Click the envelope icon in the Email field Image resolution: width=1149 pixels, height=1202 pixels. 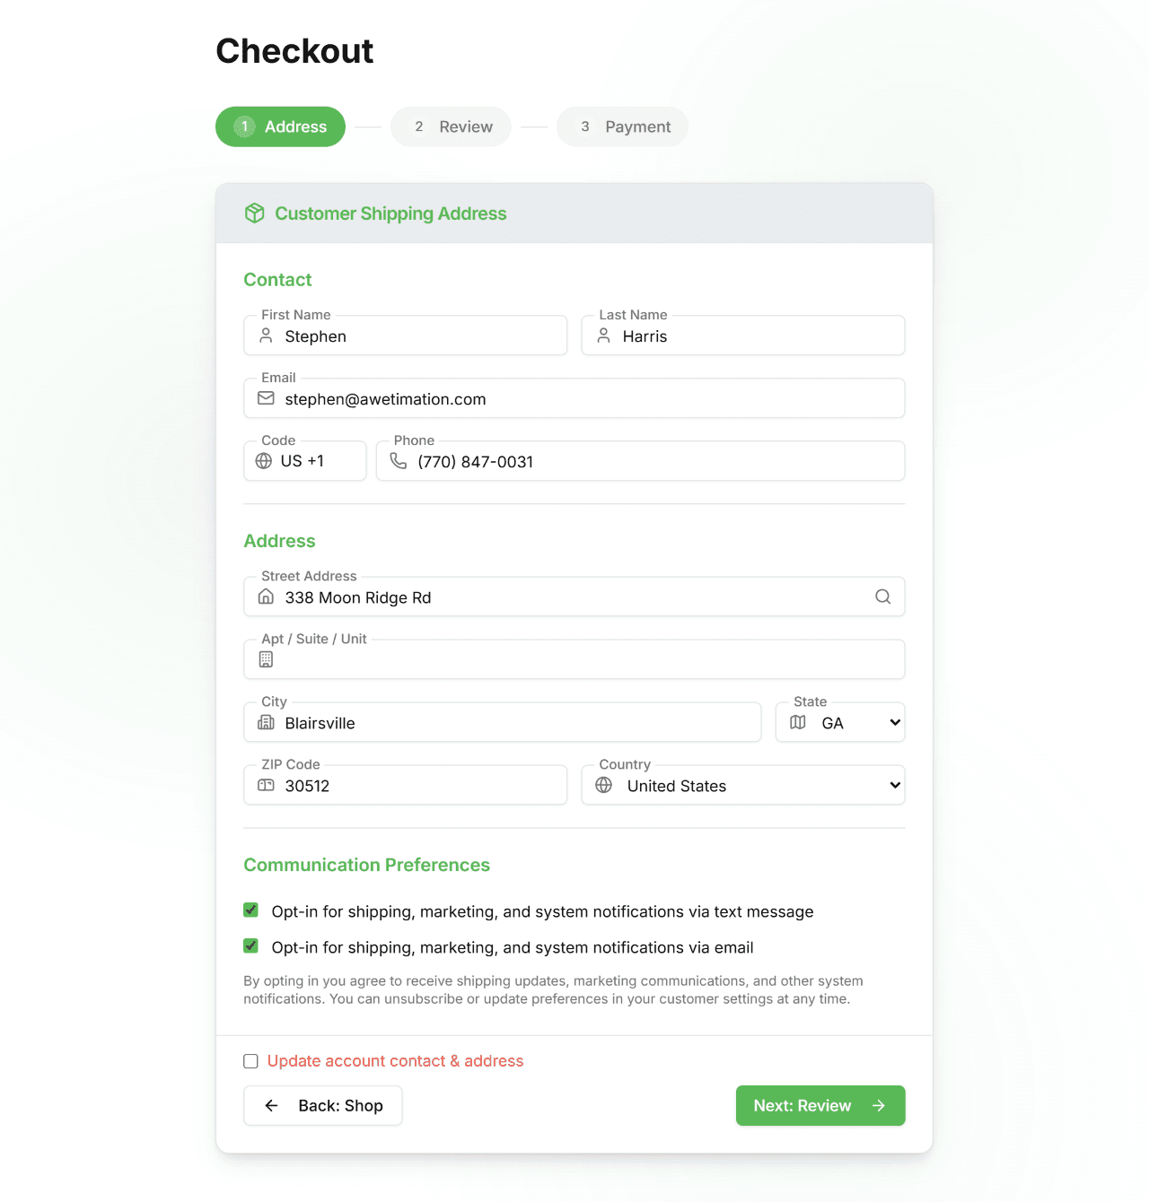click(x=265, y=398)
